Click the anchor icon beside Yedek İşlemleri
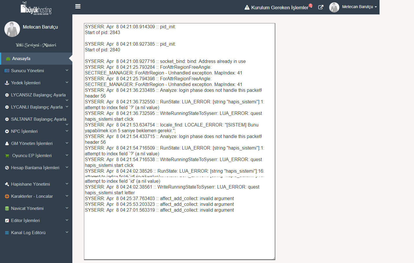414x263 pixels. click(7, 83)
